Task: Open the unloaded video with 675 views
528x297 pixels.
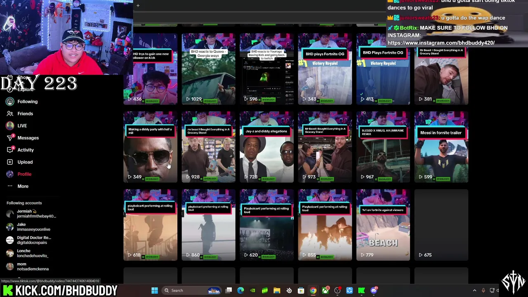Action: pos(441,225)
